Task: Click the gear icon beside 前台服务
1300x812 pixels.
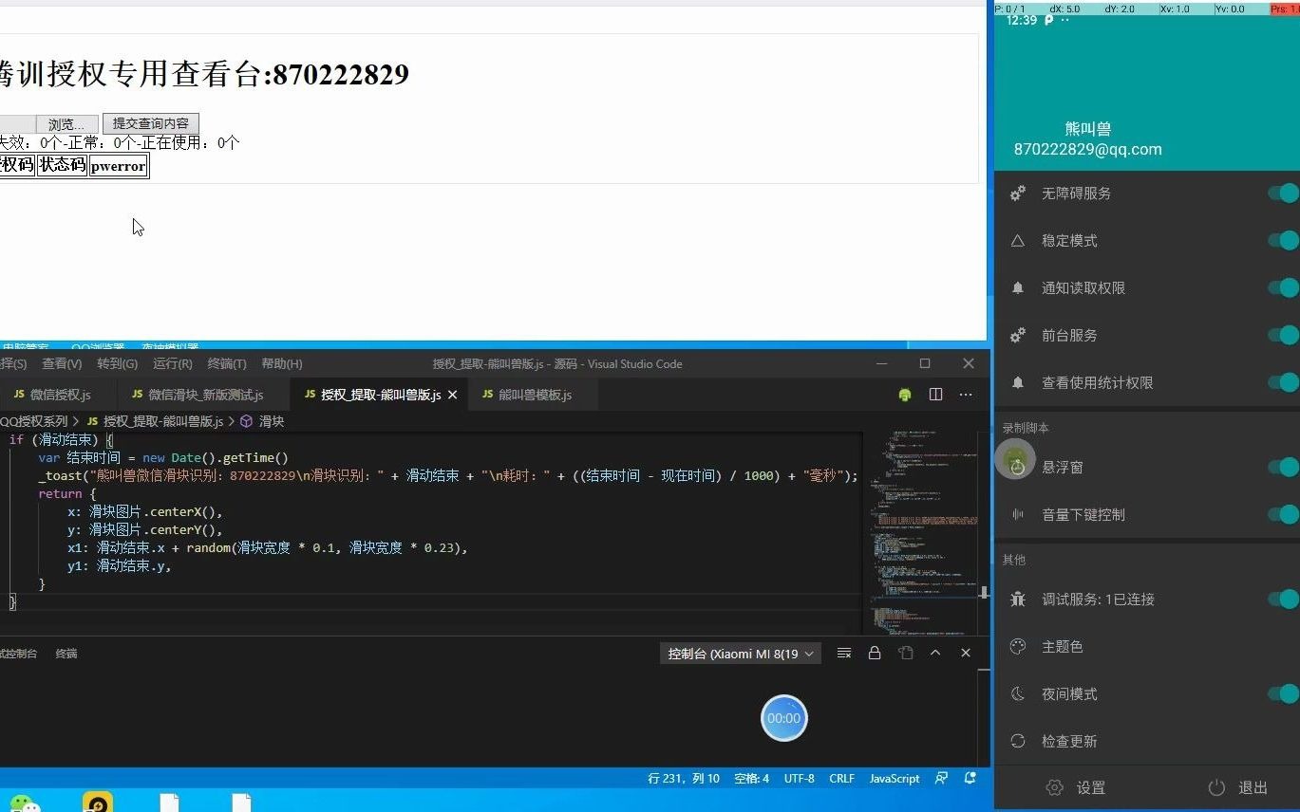Action: tap(1018, 336)
